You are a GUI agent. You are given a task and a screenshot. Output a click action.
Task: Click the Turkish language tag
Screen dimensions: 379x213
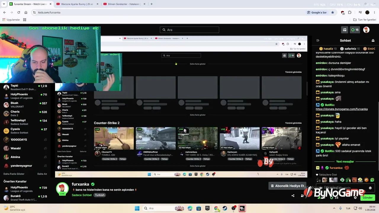pyautogui.click(x=99, y=195)
